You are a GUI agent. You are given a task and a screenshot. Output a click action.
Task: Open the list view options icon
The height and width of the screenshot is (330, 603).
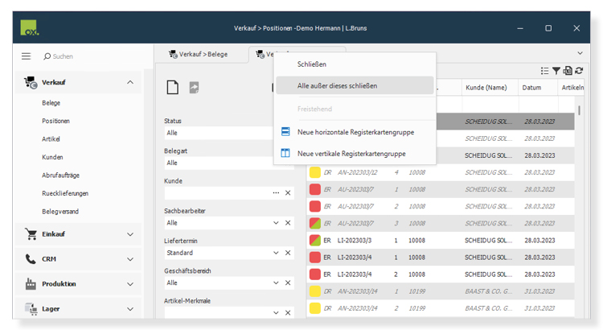[545, 71]
